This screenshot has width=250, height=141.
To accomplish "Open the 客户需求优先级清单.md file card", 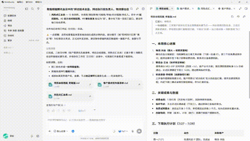I will coord(119,85).
